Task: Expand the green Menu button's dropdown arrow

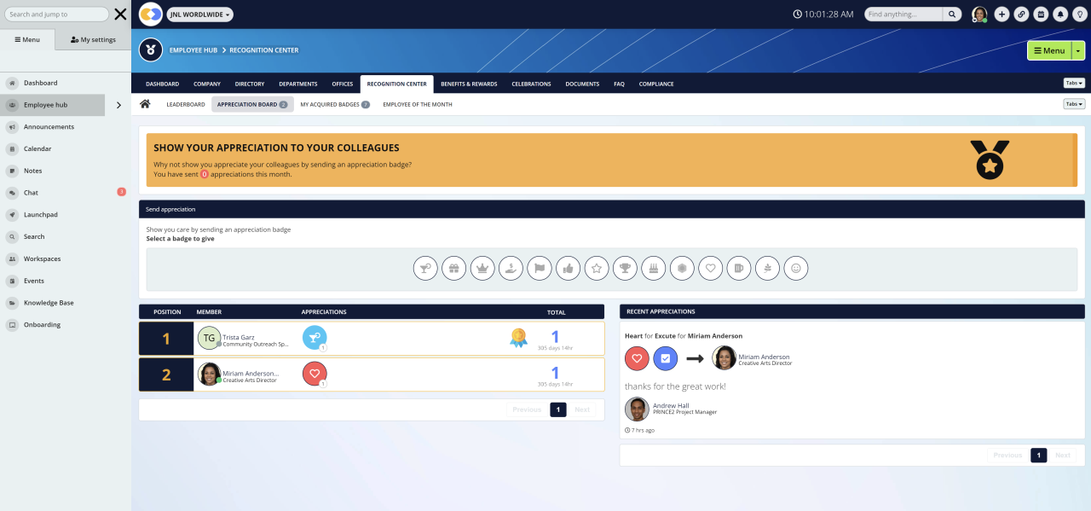Action: (1077, 50)
